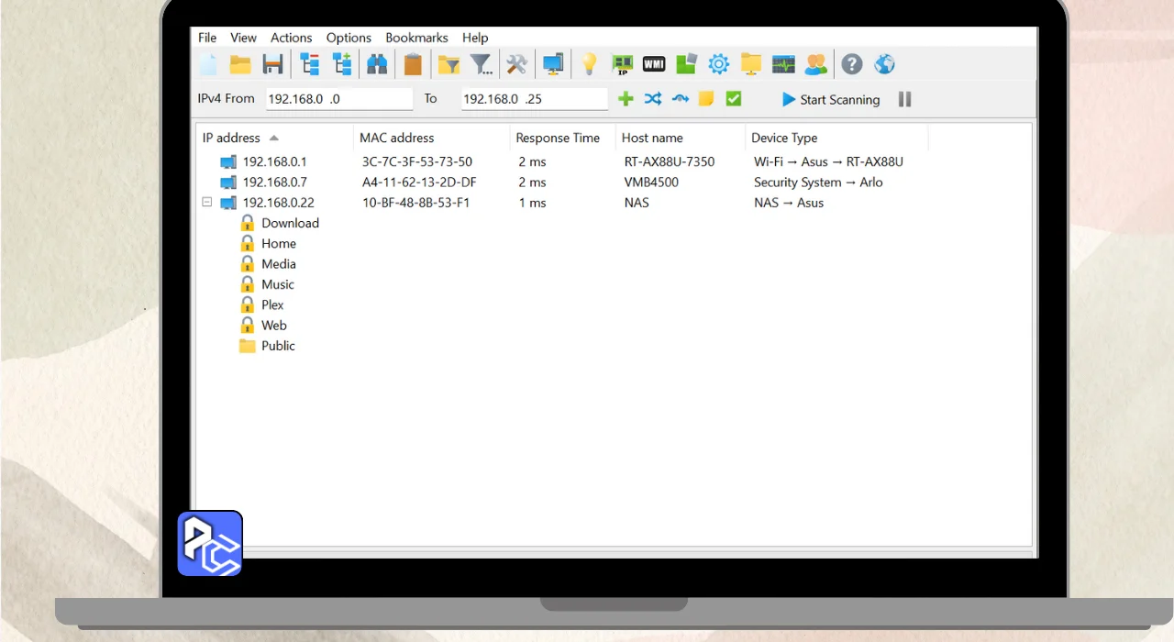
Task: Click the blue gear settings icon
Action: (x=718, y=64)
